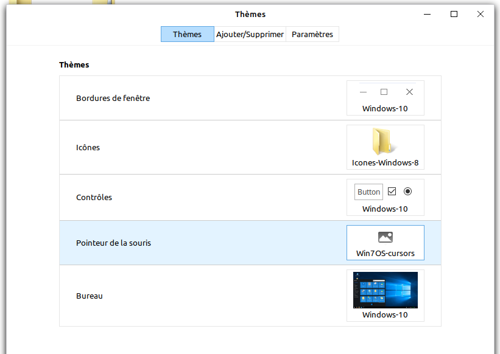This screenshot has height=354, width=500.
Task: Select the Pointeur de la souris row label
Action: [113, 243]
